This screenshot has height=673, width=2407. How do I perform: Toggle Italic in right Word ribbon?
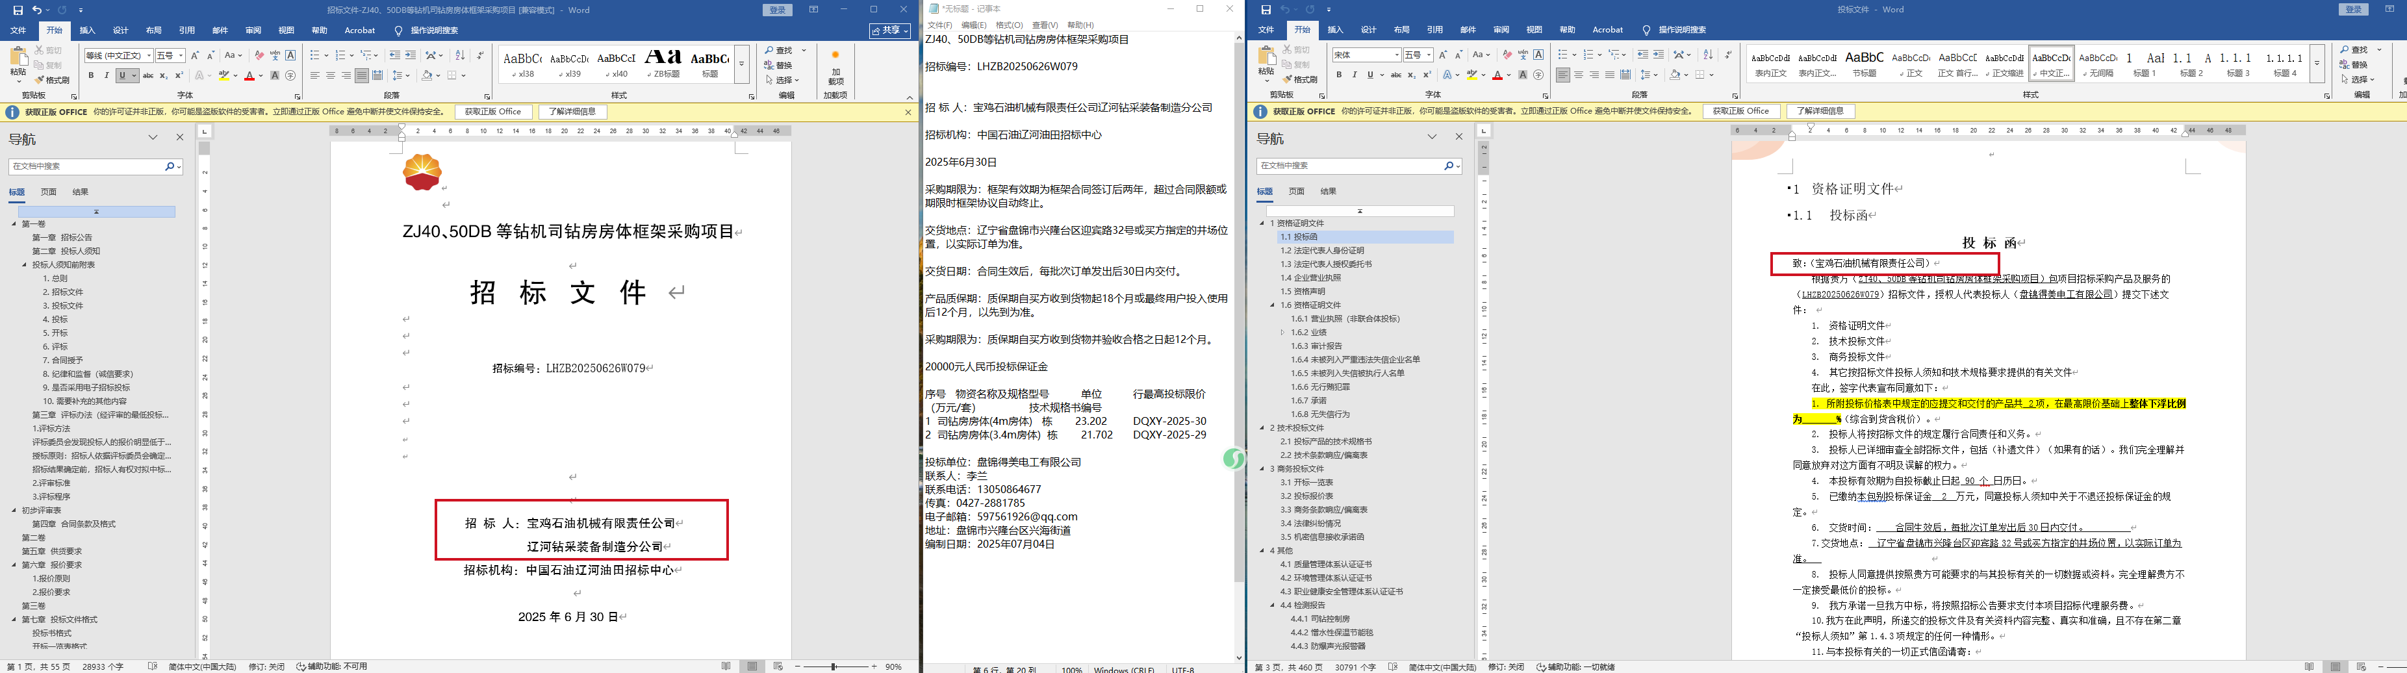(x=1354, y=75)
